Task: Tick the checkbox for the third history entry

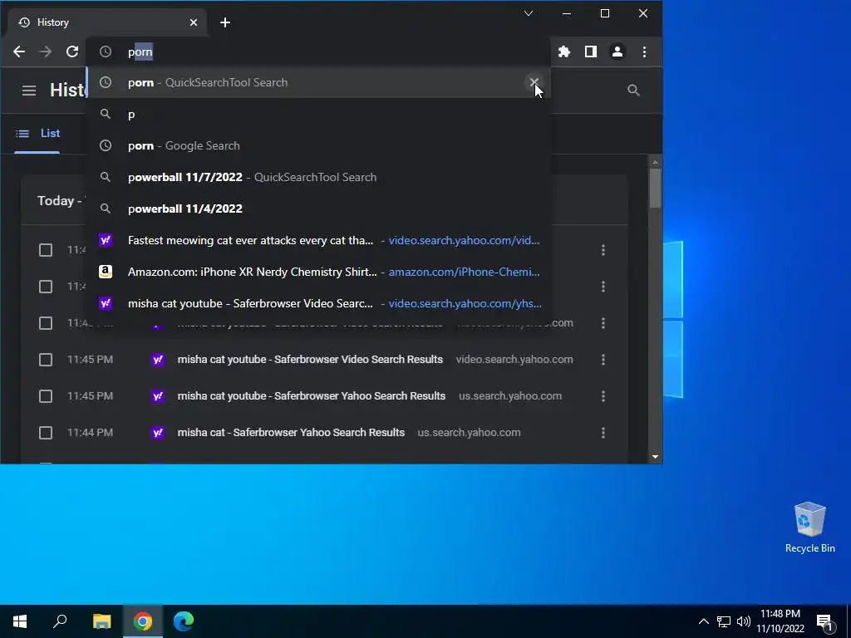Action: click(x=46, y=323)
